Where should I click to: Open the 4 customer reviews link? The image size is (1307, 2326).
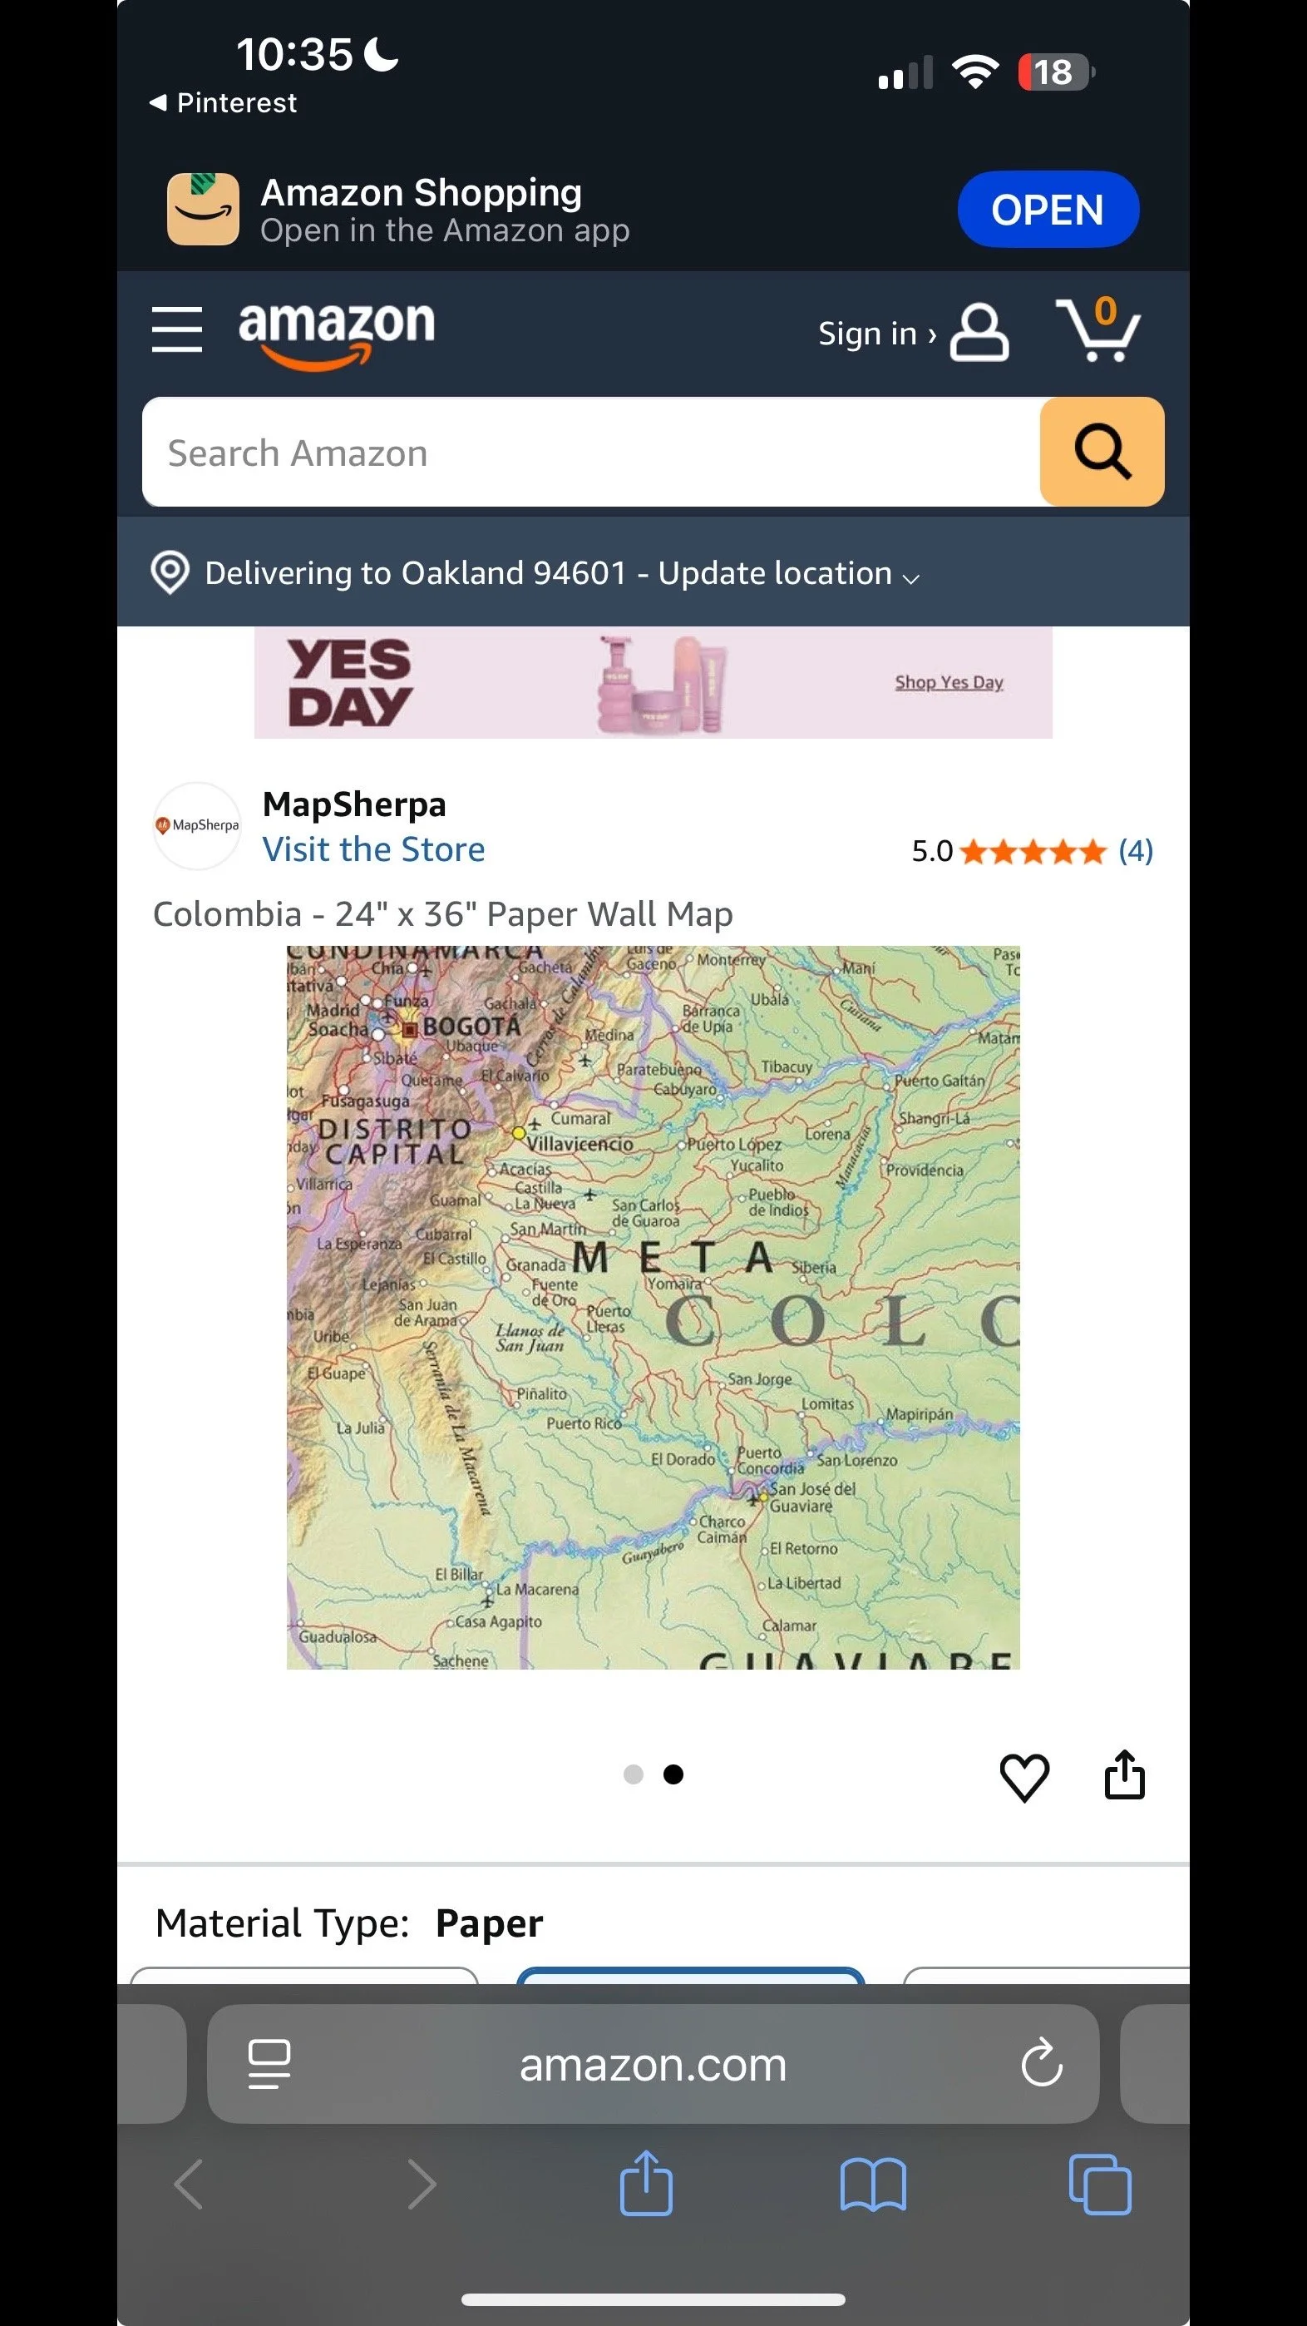click(1136, 850)
